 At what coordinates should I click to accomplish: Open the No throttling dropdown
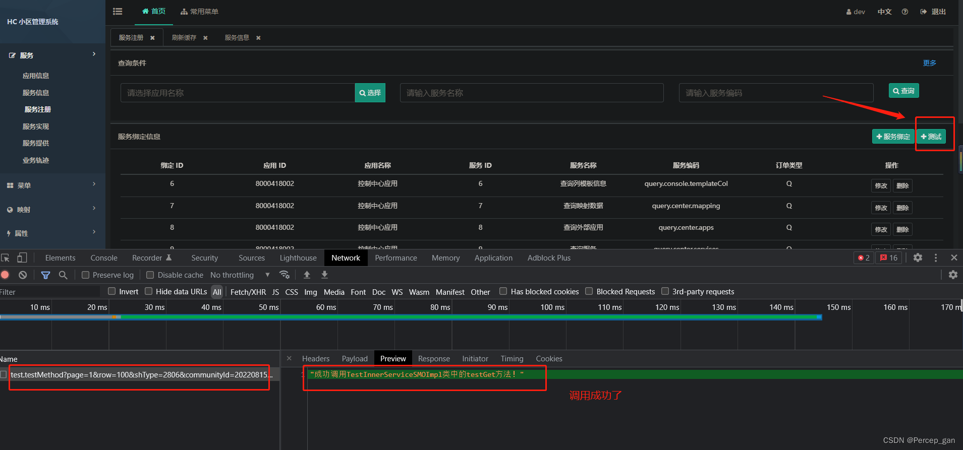click(x=240, y=275)
